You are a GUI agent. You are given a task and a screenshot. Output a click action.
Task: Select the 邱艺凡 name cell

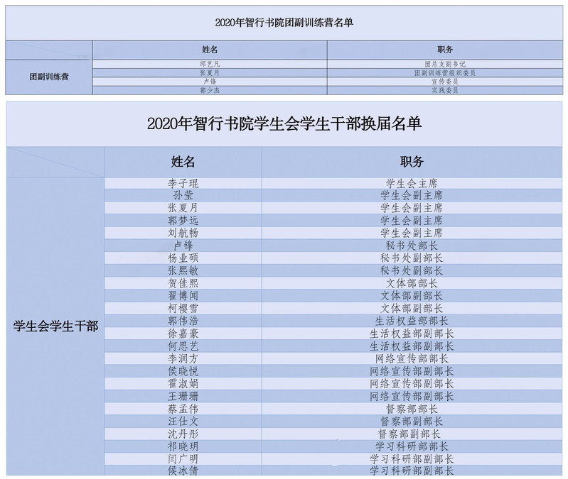coord(209,64)
